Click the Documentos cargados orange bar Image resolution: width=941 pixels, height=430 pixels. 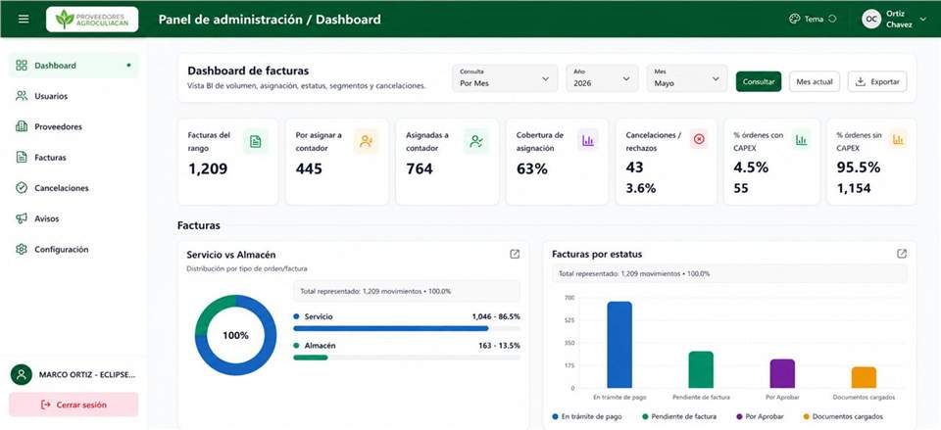(864, 377)
